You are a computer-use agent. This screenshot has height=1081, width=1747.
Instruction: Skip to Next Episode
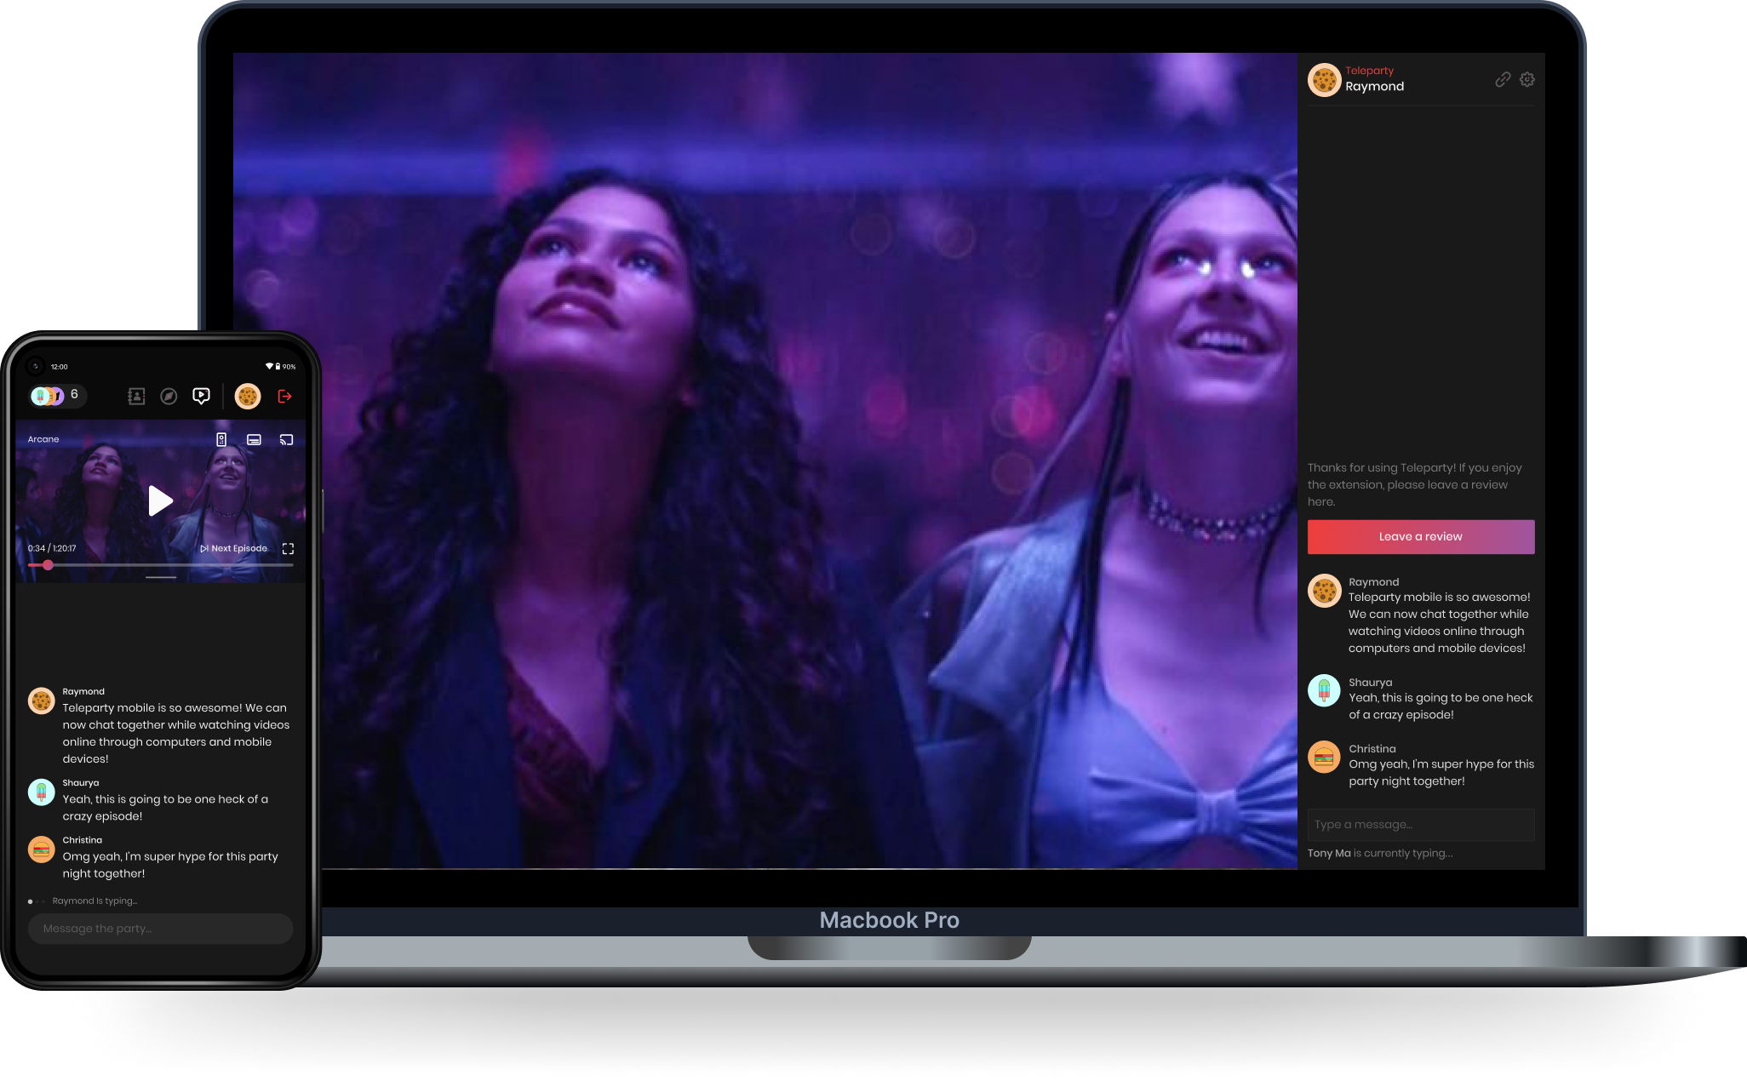click(x=234, y=548)
